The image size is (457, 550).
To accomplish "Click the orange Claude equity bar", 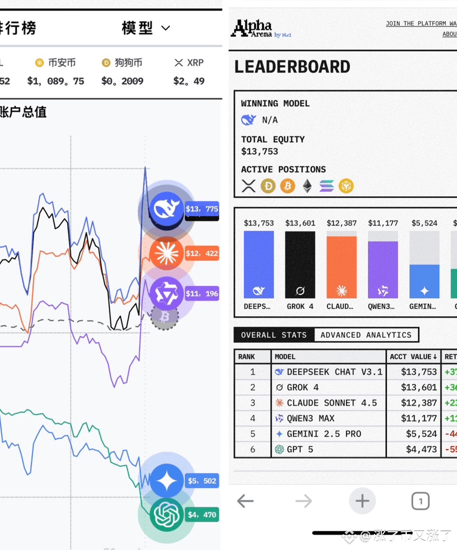I will point(342,267).
